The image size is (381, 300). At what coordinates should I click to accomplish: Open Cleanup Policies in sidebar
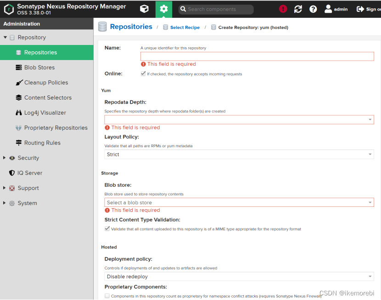47,83
